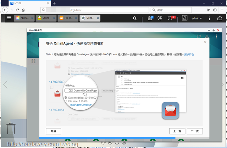
Task: Click the blue tutorial progress bar
Action: [107, 138]
